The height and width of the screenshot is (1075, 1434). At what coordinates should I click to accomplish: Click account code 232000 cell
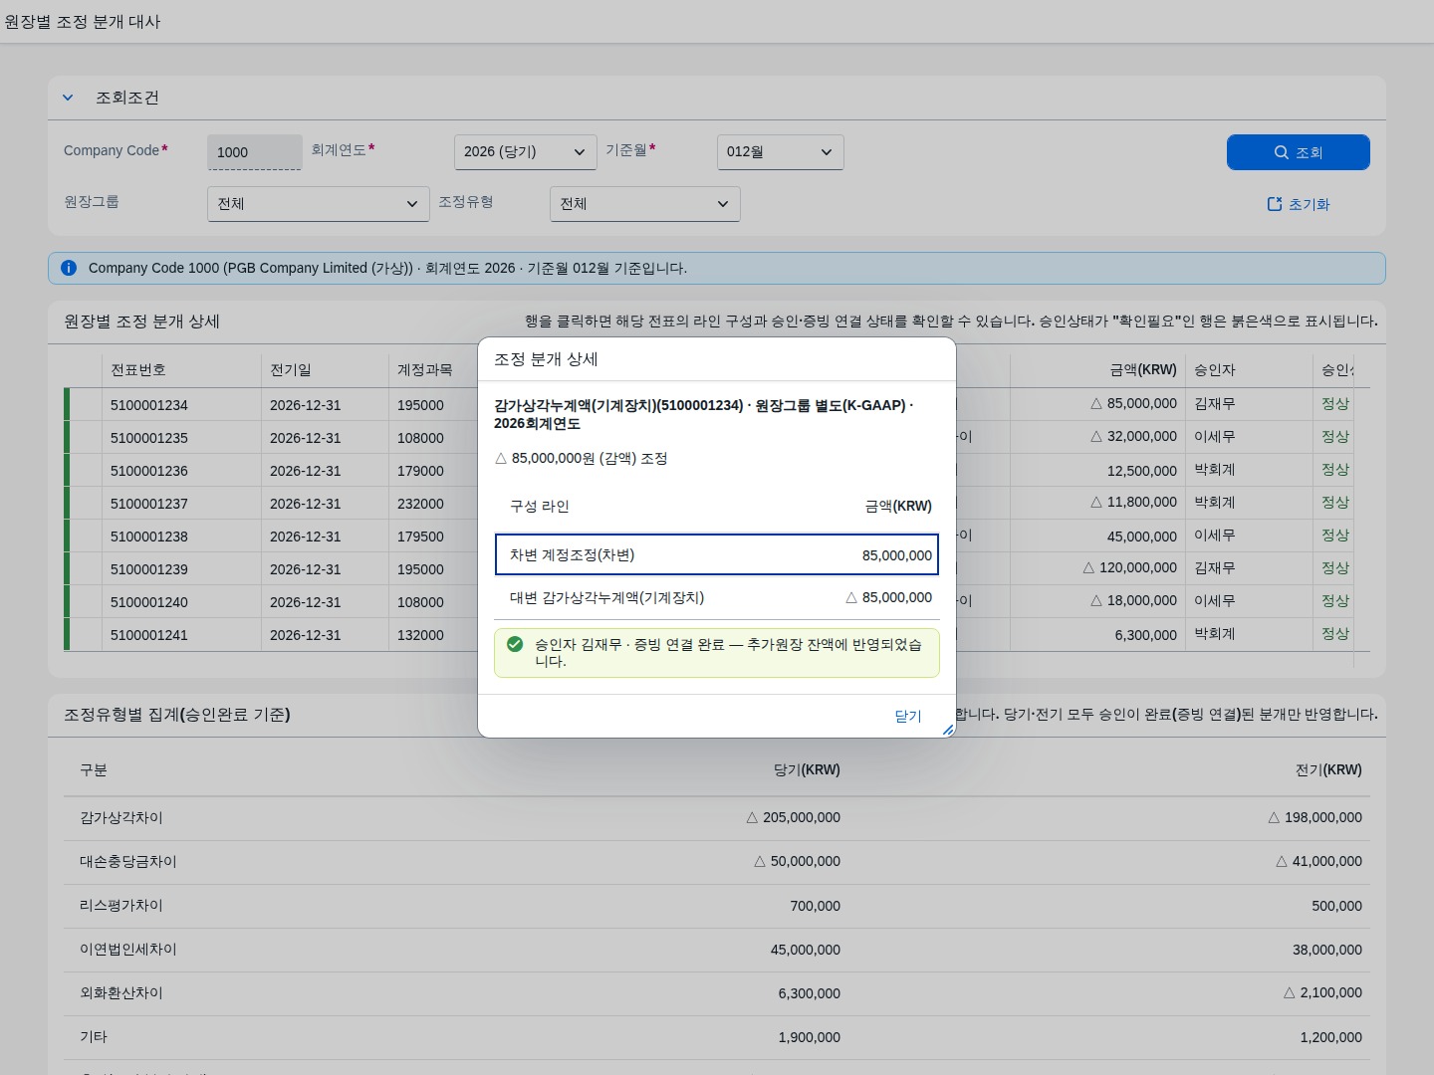click(420, 504)
